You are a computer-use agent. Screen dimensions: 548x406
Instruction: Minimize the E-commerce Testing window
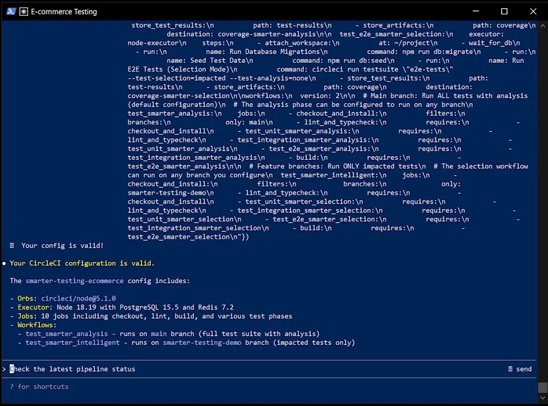[476, 11]
